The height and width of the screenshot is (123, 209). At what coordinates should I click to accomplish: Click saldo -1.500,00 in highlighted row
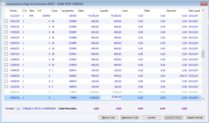[94, 98]
